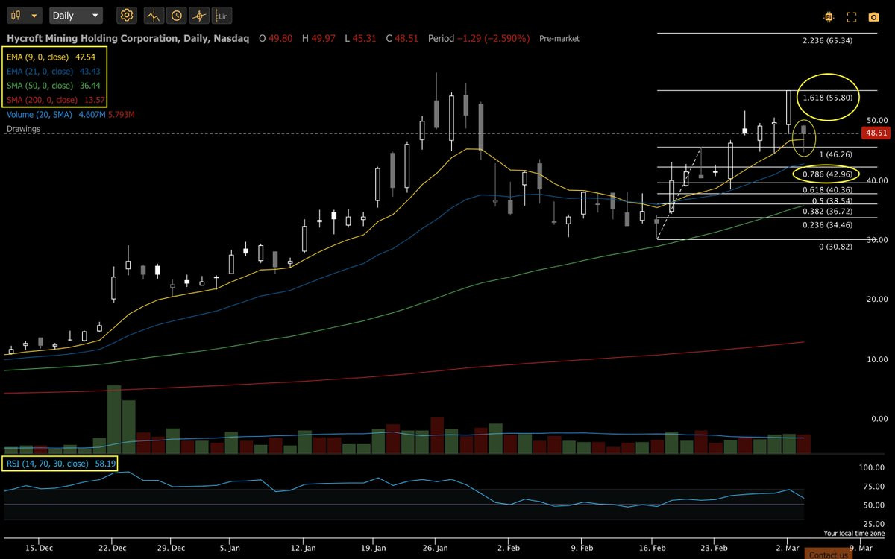Select the 0.5 (38.54) Fibonacci level label
Image resolution: width=895 pixels, height=559 pixels.
(832, 201)
